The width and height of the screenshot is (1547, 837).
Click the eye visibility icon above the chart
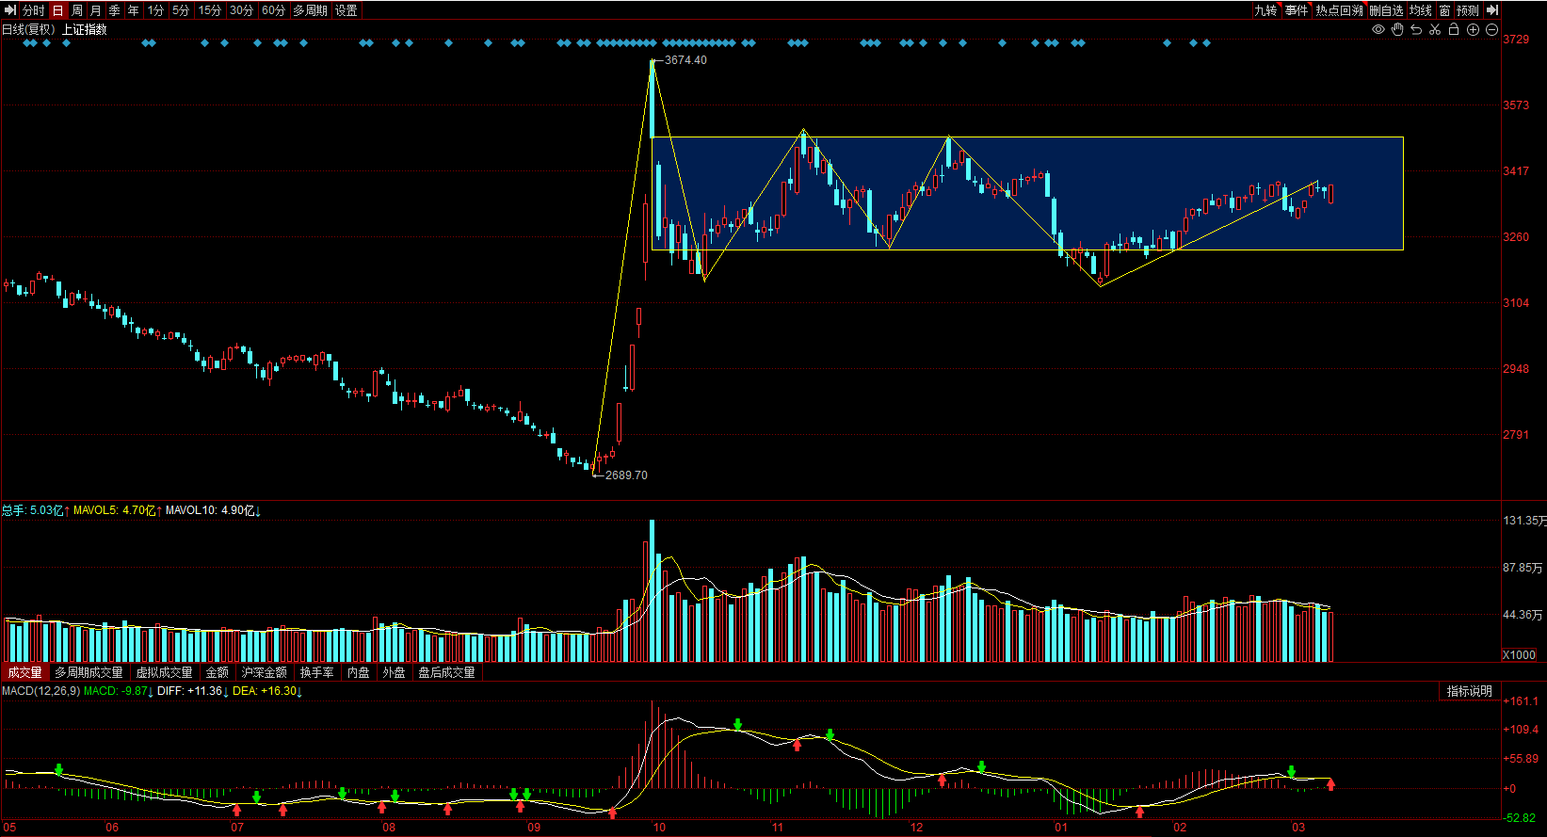click(x=1378, y=30)
